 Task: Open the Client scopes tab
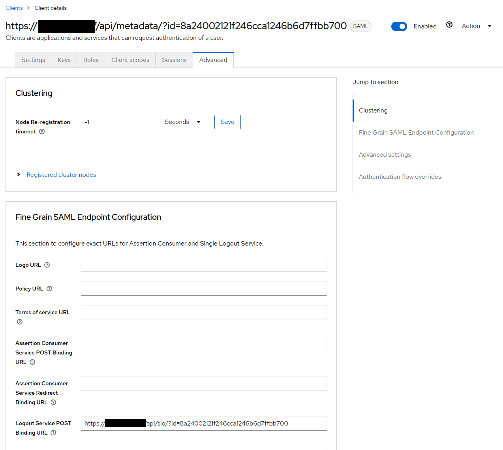pos(130,60)
